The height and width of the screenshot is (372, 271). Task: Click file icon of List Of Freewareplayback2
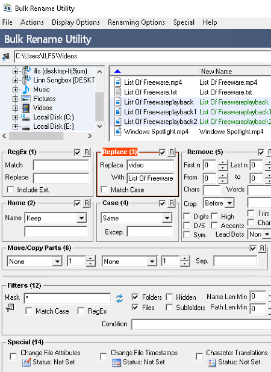tap(117, 122)
